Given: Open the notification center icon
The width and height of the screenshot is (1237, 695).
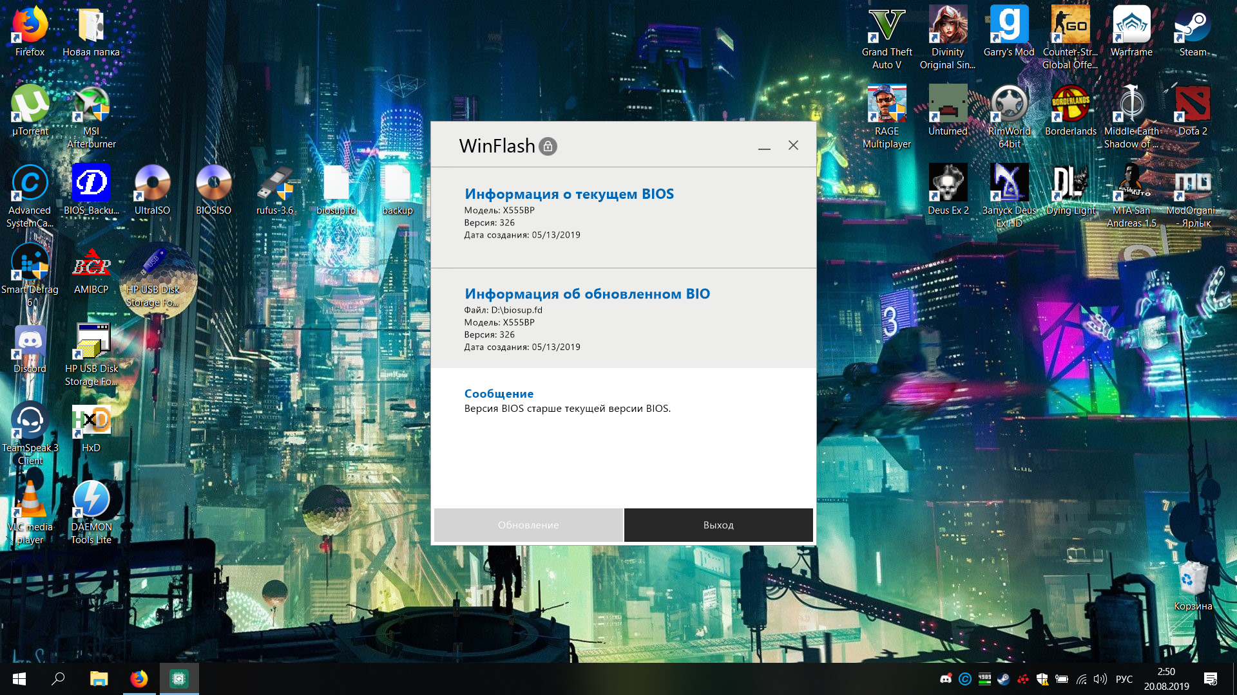Looking at the screenshot, I should coord(1210,679).
